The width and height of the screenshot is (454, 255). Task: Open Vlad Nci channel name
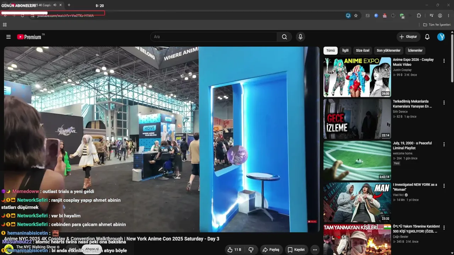[x=398, y=195]
